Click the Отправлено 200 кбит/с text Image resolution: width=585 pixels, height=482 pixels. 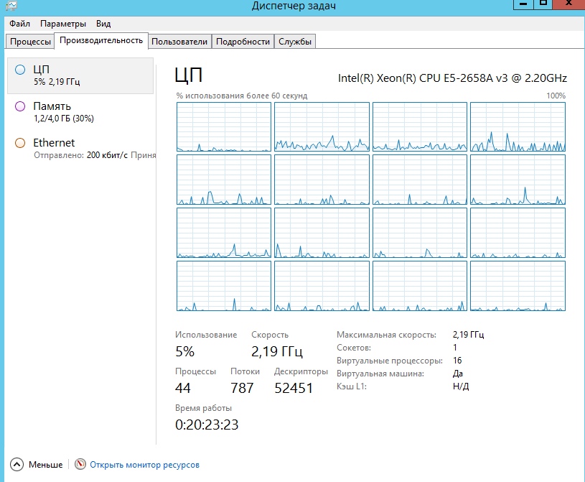click(x=80, y=155)
